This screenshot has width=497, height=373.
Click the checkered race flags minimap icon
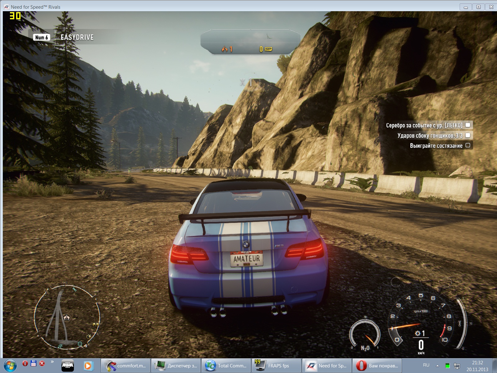[95, 324]
